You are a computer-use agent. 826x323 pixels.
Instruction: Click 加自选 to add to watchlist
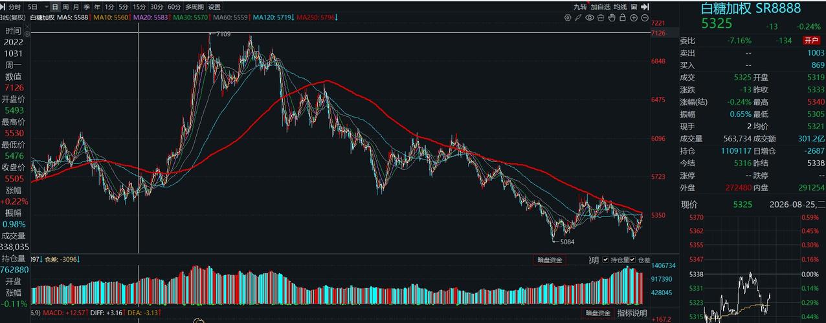tap(600, 6)
